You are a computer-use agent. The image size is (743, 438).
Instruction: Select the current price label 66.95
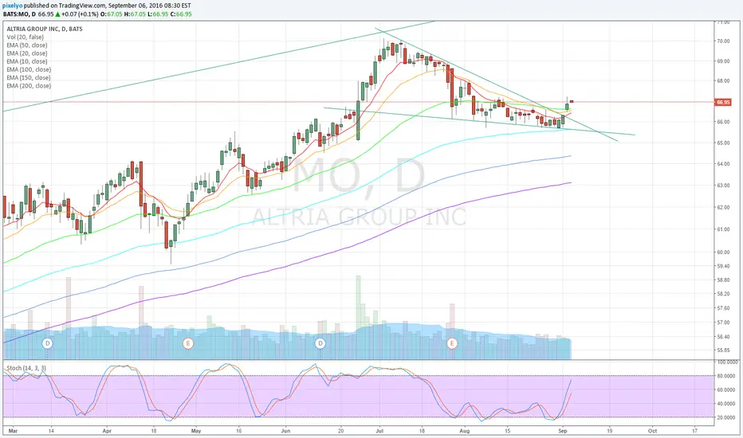pyautogui.click(x=723, y=102)
